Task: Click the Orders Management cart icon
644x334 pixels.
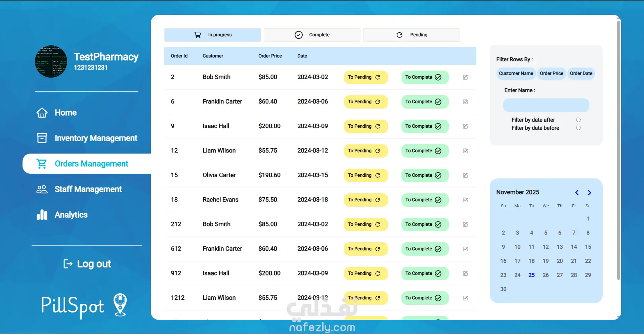Action: [42, 164]
